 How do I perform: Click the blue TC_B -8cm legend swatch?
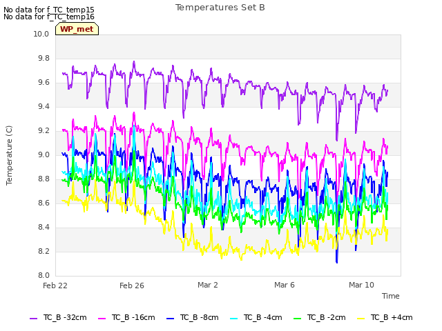[171, 319]
